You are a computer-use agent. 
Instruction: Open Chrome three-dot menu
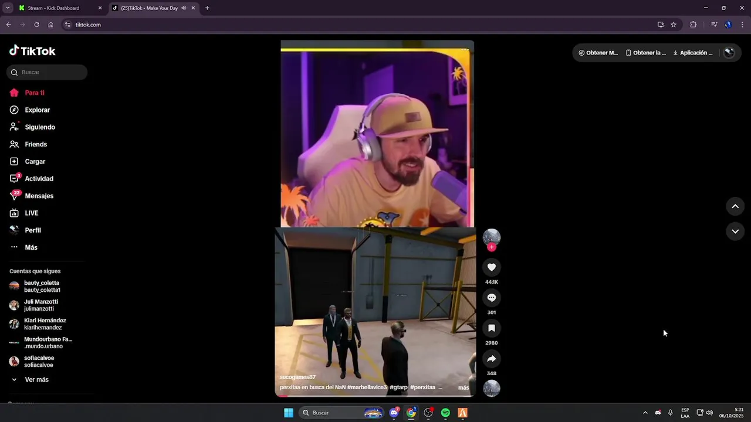tap(743, 25)
